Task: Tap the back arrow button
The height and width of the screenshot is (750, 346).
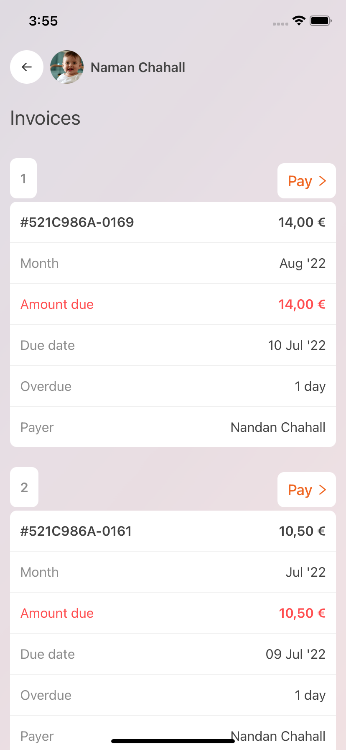Action: 27,67
